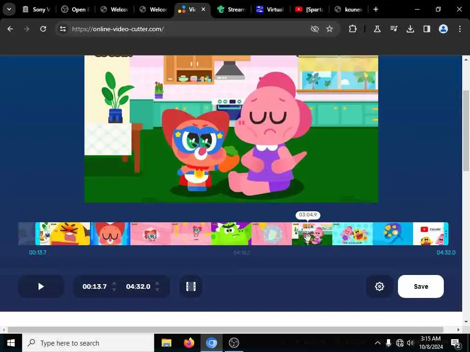Switch to the Stream tab
The image size is (470, 352).
232,9
